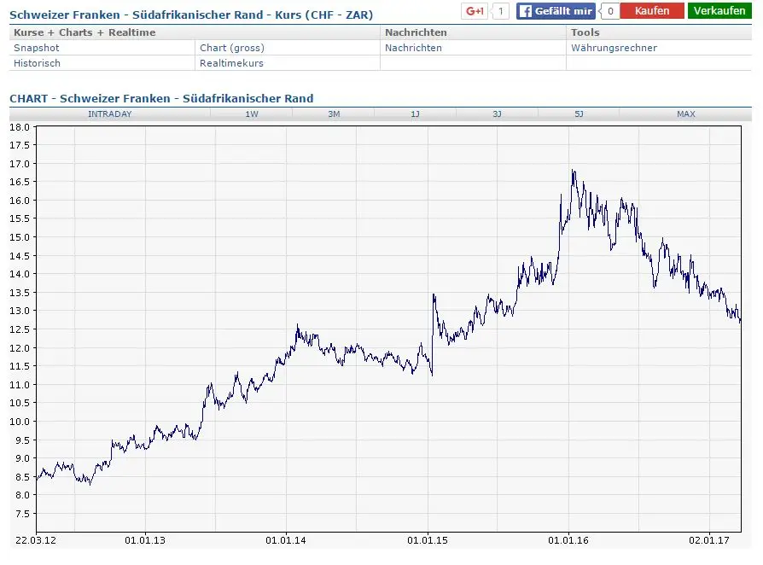This screenshot has width=763, height=565.
Task: Open the Snapshot link
Action: pos(37,48)
